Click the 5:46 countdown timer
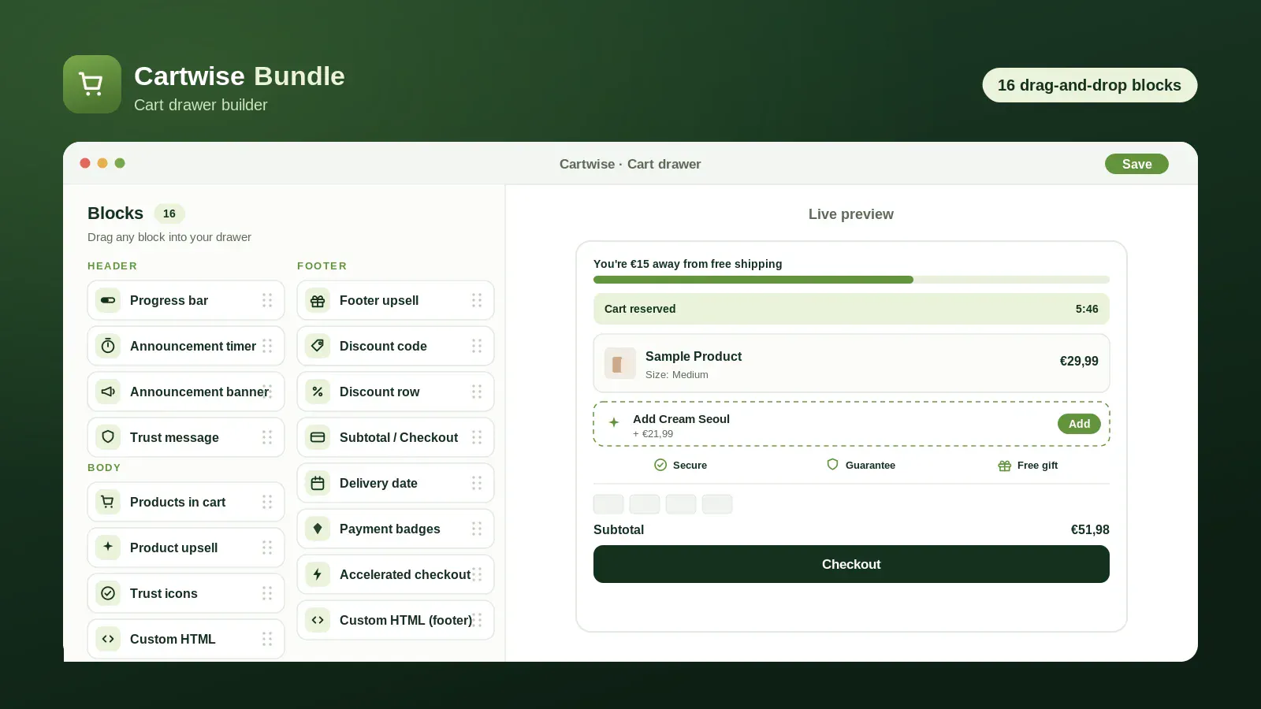 [x=1087, y=309]
